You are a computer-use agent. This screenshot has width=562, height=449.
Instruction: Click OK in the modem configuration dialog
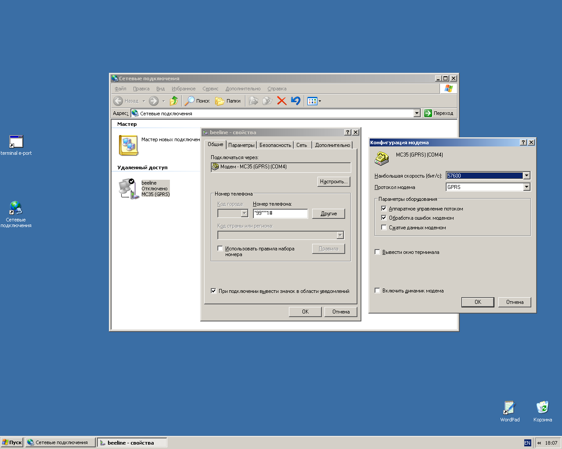478,302
